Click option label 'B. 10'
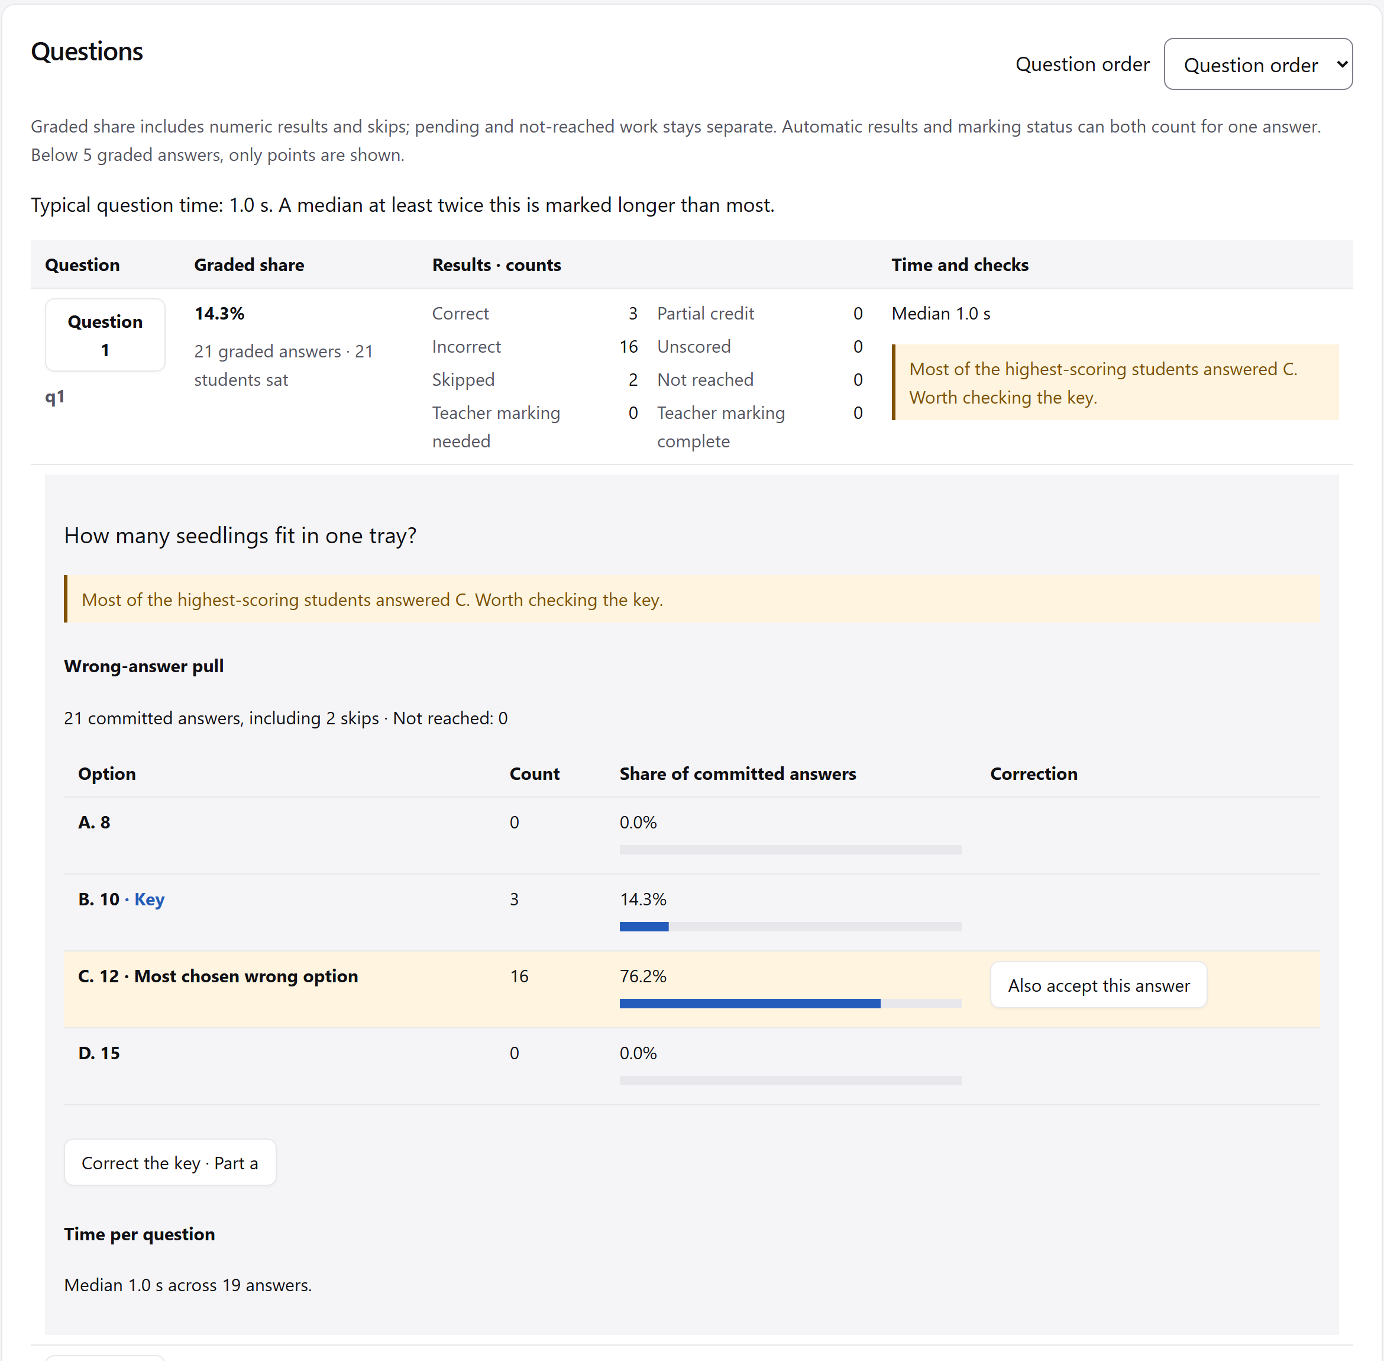This screenshot has height=1361, width=1384. [99, 899]
